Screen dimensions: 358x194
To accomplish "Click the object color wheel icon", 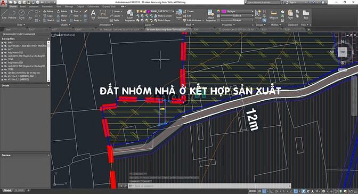I will 218,11.
